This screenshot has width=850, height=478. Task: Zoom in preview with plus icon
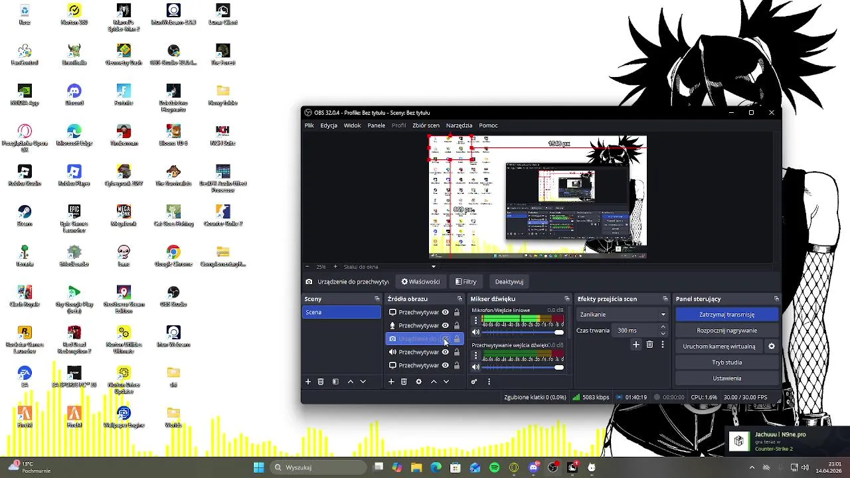click(x=335, y=267)
